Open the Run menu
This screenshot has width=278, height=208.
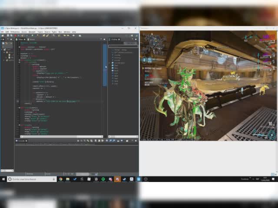coord(60,32)
